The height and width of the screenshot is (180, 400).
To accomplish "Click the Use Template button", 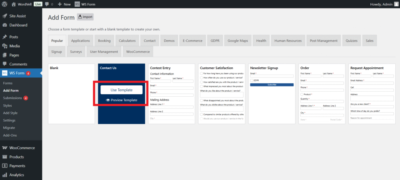I will (x=121, y=90).
